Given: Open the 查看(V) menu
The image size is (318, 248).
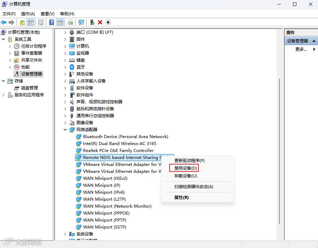Looking at the screenshot, I should tap(48, 14).
